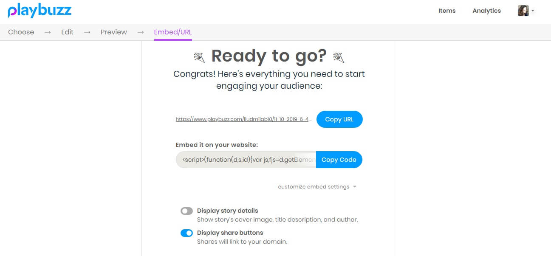The width and height of the screenshot is (551, 256).
Task: Open the user avatar profile menu
Action: [x=523, y=11]
